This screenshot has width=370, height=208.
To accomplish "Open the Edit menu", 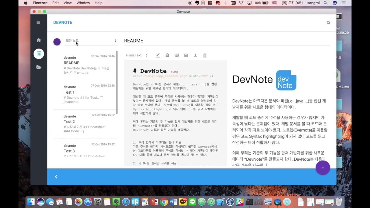I will (x=55, y=3).
